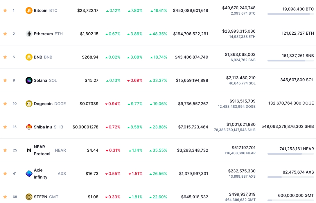Image resolution: width=316 pixels, height=203 pixels.
Task: Toggle the watchlist star for Solana
Action: [5, 80]
